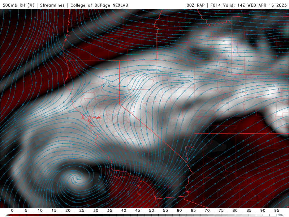This screenshot has height=217, width=289.
Task: Click the colorbar label "75"
Action: (221, 210)
